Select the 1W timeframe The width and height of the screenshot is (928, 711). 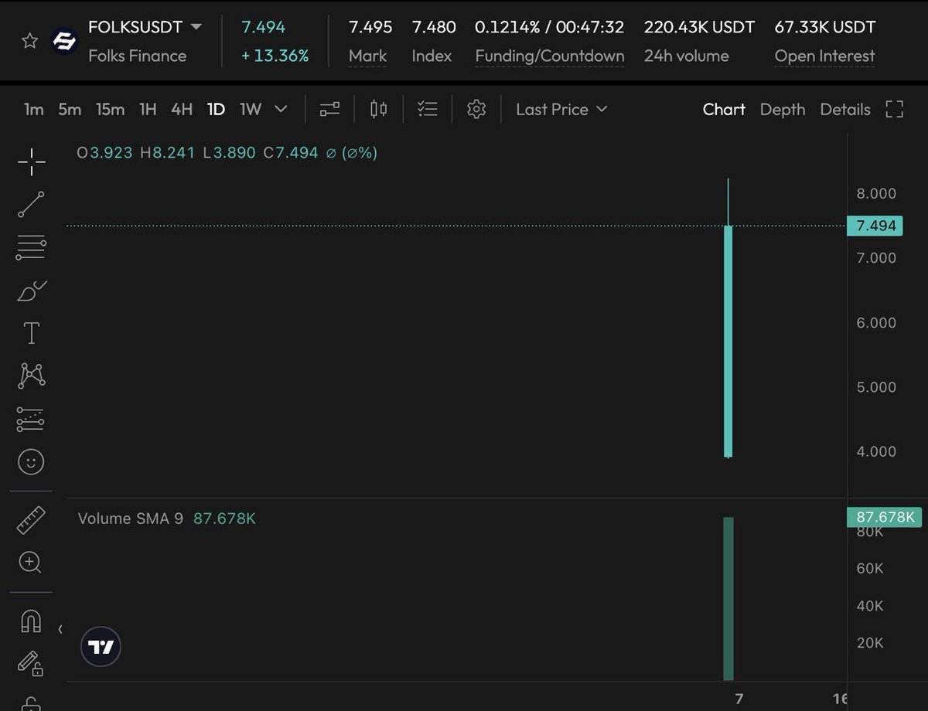click(x=251, y=110)
